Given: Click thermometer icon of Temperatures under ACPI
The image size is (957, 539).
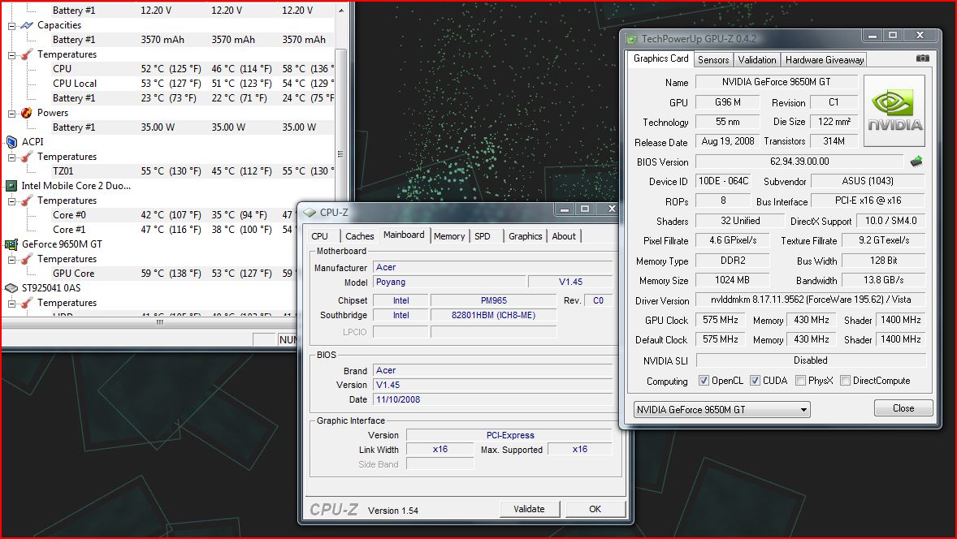Looking at the screenshot, I should [27, 157].
